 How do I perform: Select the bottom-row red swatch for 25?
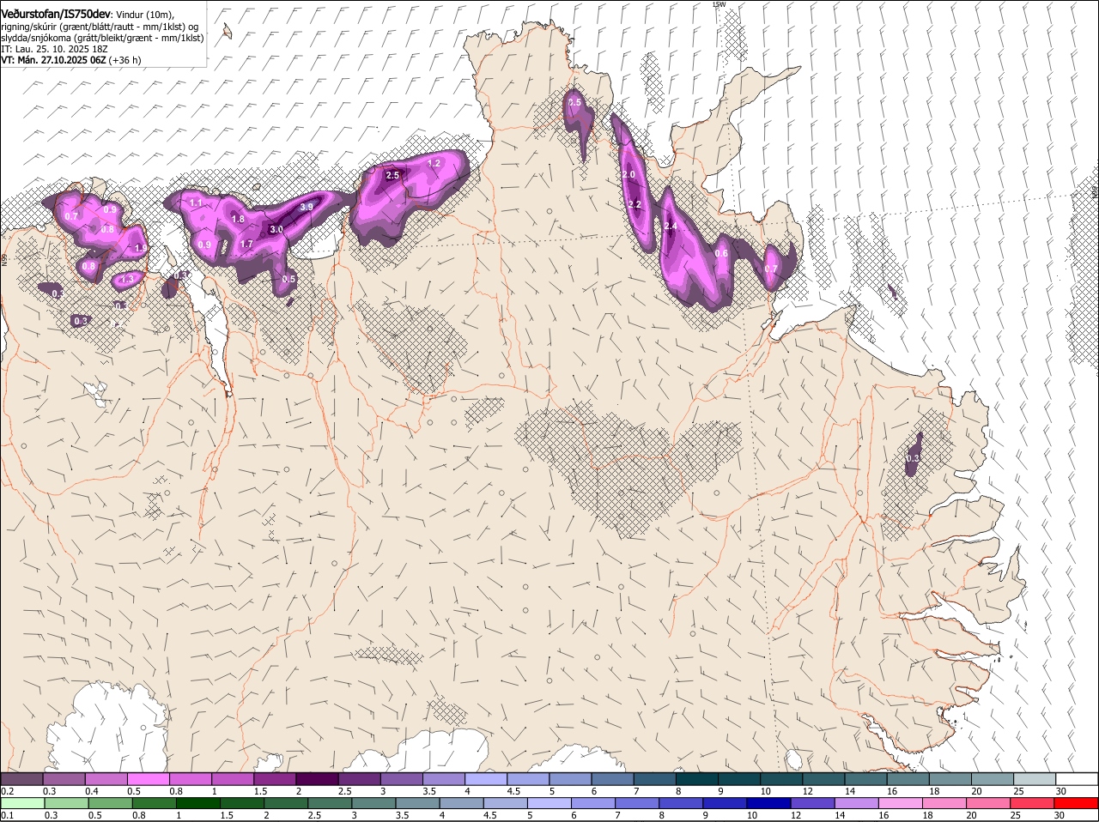click(x=1033, y=803)
